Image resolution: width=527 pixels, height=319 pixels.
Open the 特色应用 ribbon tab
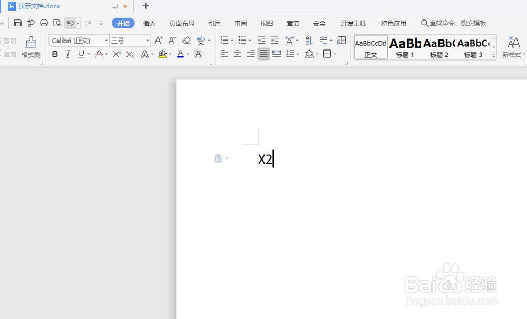[x=393, y=23]
